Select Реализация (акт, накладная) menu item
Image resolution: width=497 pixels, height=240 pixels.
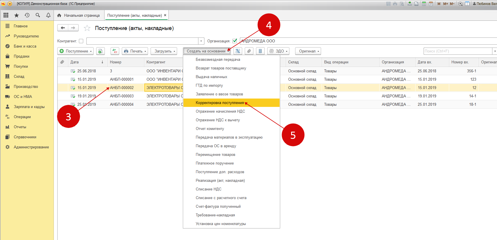coord(232,181)
